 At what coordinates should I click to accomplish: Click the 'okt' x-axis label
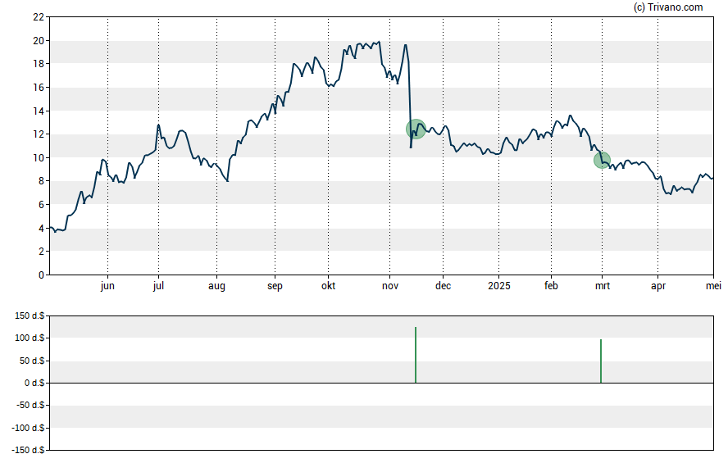[328, 286]
